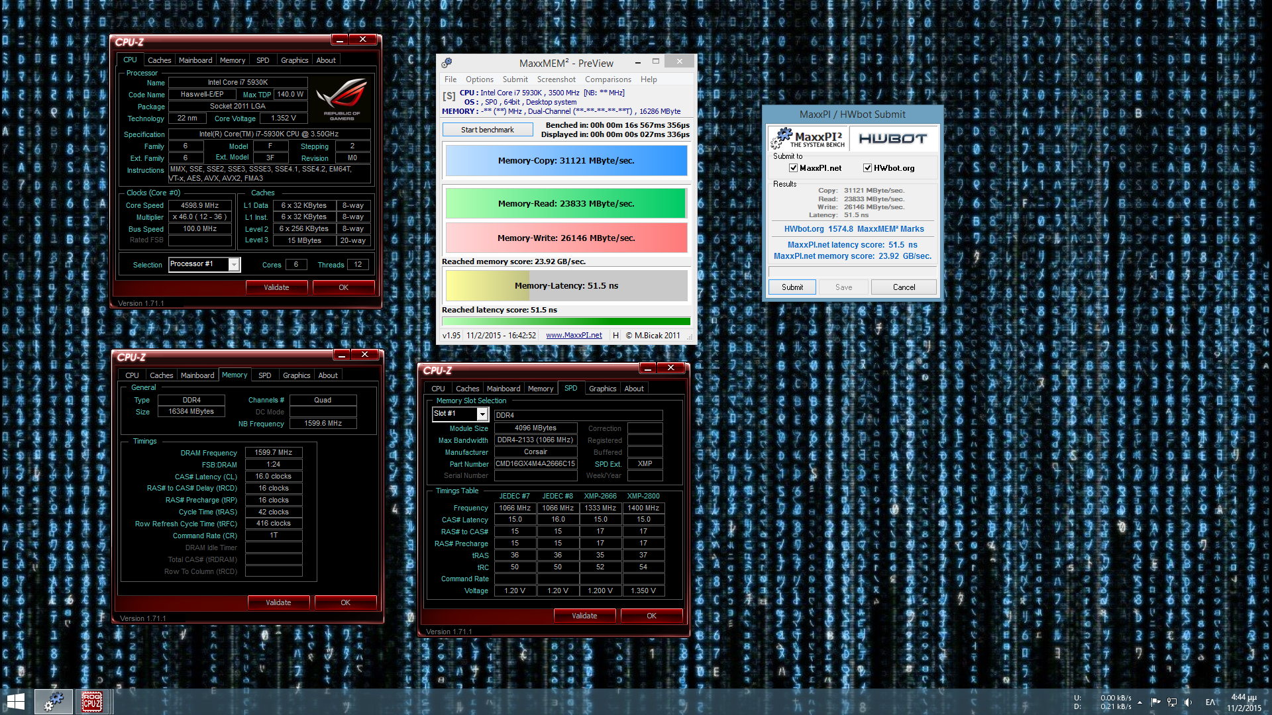The image size is (1272, 715).
Task: Toggle the HWbot.org submit checkbox
Action: 867,168
